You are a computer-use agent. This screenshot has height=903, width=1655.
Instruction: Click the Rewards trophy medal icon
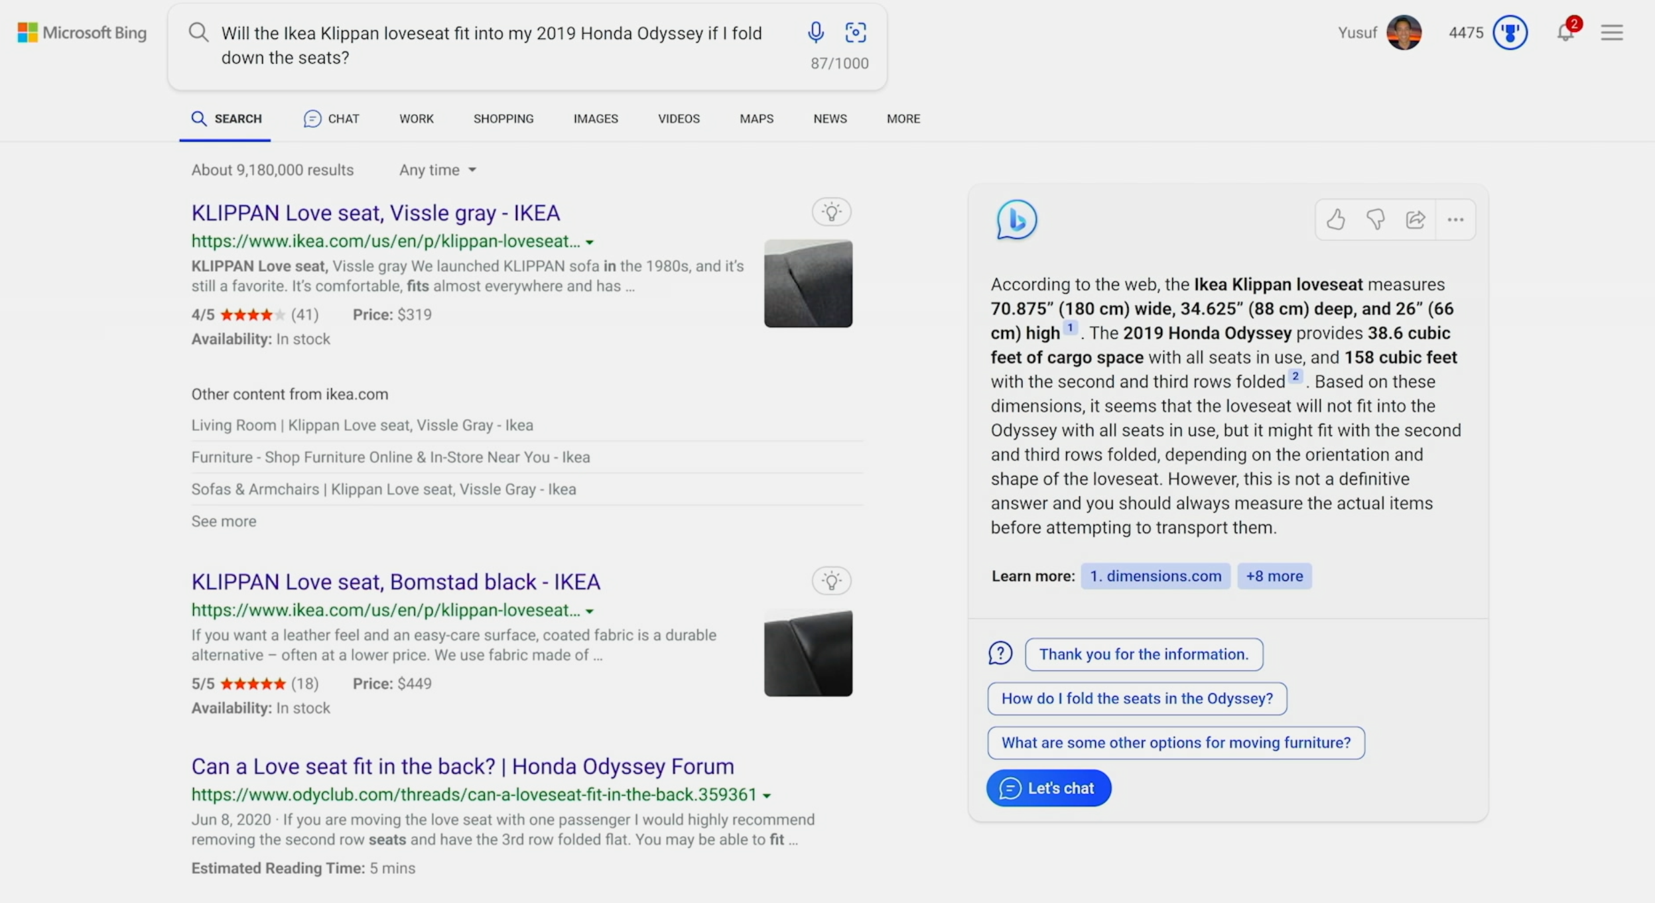(1510, 32)
